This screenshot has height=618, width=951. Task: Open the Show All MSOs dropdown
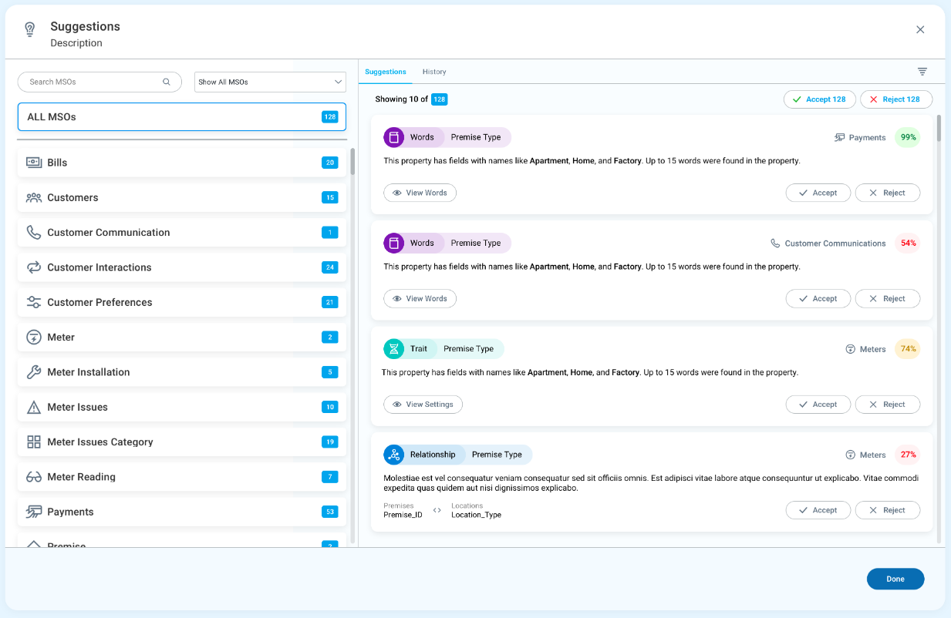tap(270, 82)
